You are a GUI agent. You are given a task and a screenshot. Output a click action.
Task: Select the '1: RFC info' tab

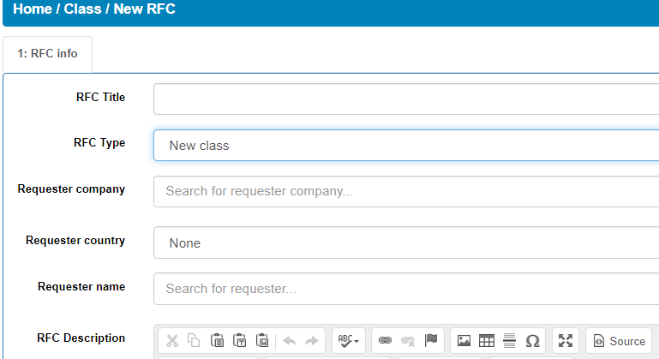(47, 53)
